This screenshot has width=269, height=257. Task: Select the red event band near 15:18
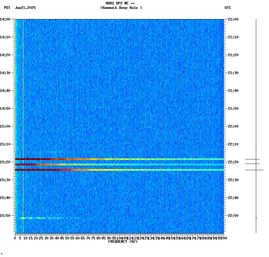[x=89, y=159]
